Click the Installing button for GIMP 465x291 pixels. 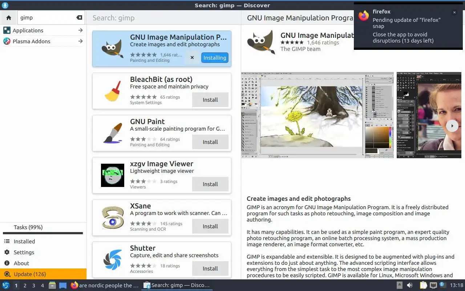coord(215,57)
